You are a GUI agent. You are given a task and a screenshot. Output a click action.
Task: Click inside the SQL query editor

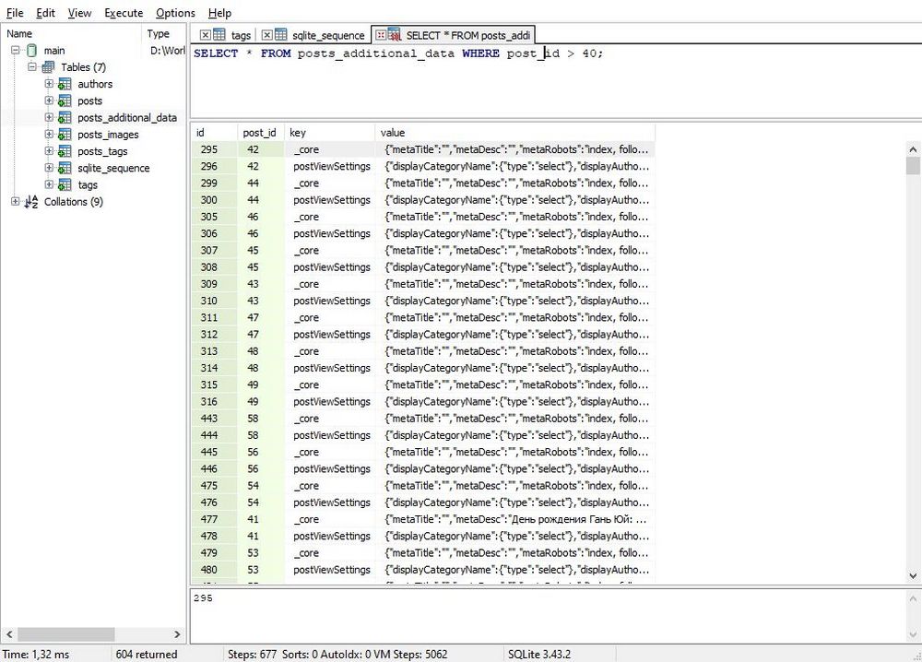[555, 81]
